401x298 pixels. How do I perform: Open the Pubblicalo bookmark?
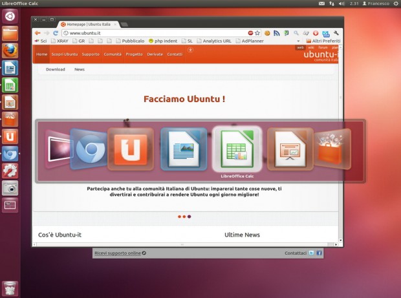click(130, 41)
